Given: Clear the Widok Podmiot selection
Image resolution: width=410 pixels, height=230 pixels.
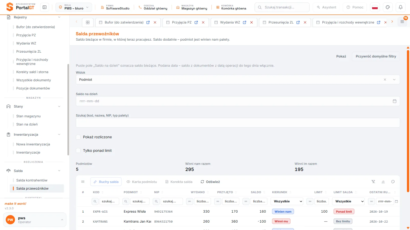Looking at the screenshot, I should (385, 80).
